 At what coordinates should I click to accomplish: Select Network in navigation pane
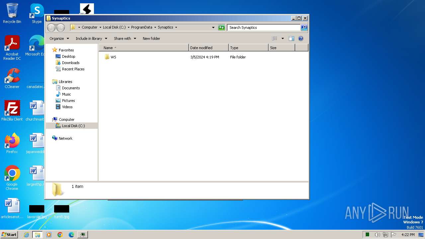[65, 138]
